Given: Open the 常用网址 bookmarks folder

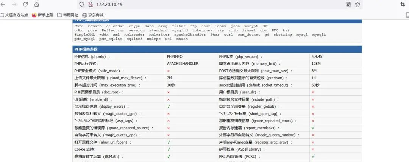Looking at the screenshot, I should 67,15.
